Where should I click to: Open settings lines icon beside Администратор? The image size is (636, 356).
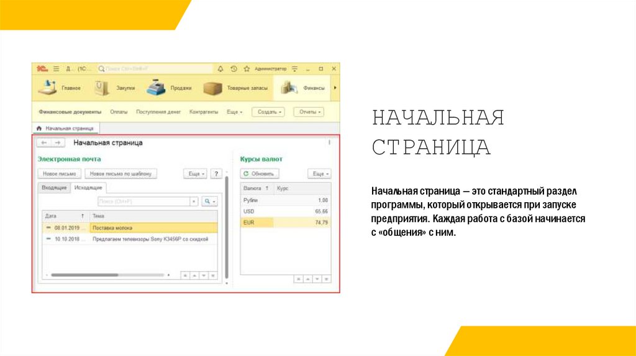click(295, 69)
